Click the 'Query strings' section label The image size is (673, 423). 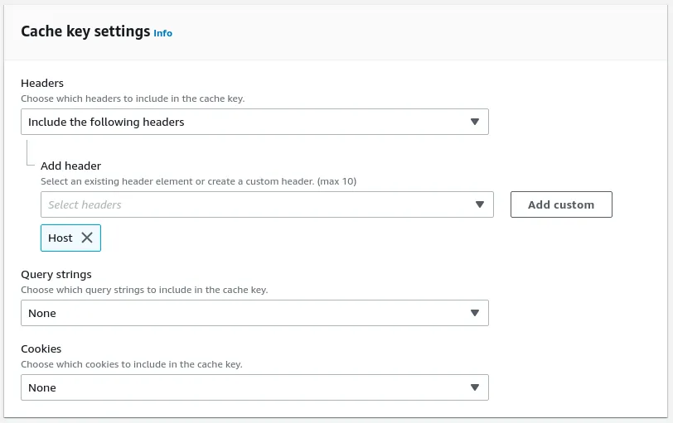click(x=56, y=274)
